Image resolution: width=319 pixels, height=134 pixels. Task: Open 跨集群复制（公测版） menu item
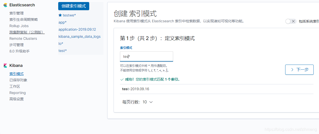27,32
